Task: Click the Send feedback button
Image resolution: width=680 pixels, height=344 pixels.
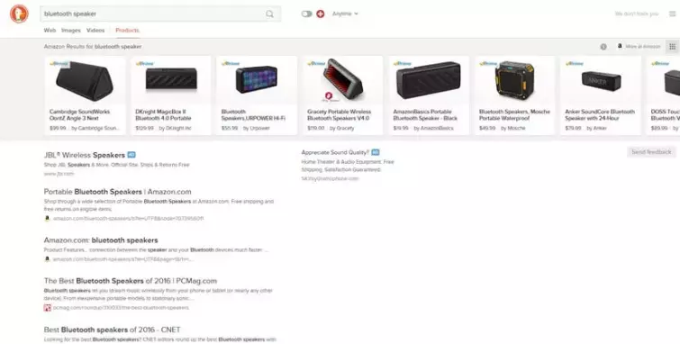Action: point(651,152)
